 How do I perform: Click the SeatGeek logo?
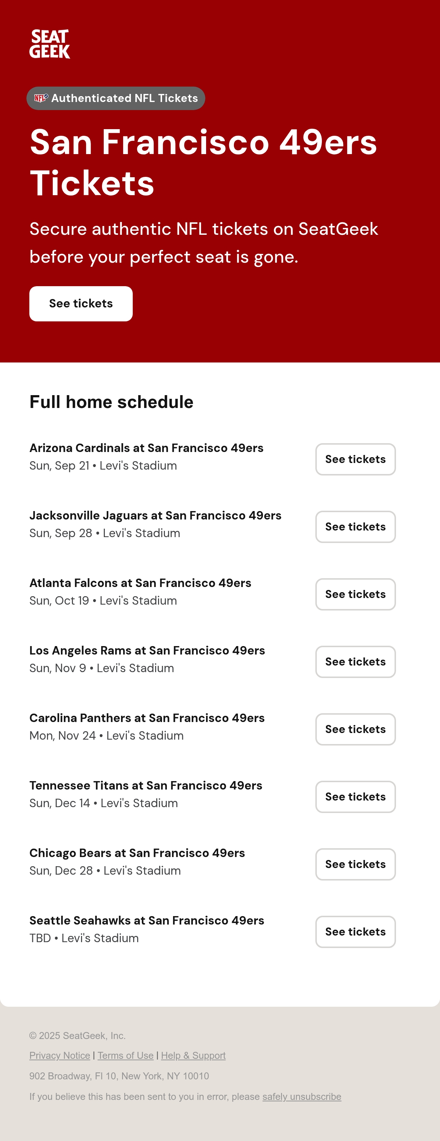pyautogui.click(x=49, y=44)
